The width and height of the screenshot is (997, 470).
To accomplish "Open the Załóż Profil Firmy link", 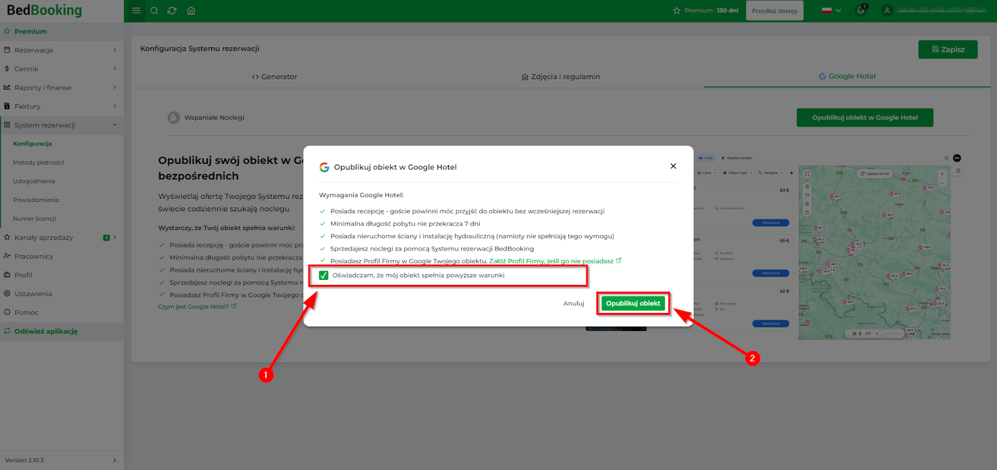I will (555, 261).
